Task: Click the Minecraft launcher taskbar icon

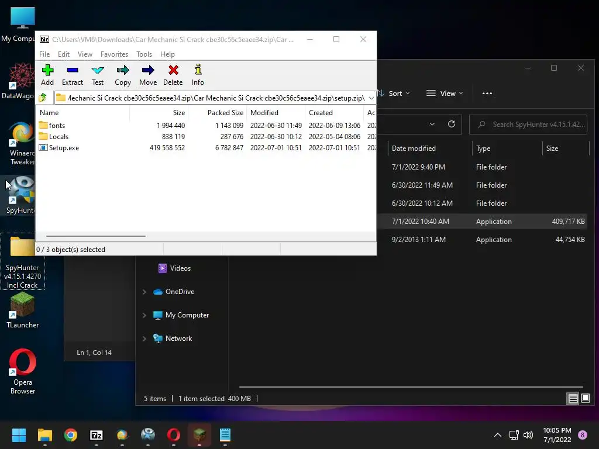Action: click(x=199, y=435)
